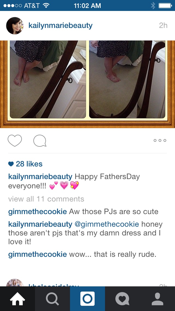175x311 pixels.
Task: Open the Activity heart-bubble tab
Action: click(x=122, y=299)
